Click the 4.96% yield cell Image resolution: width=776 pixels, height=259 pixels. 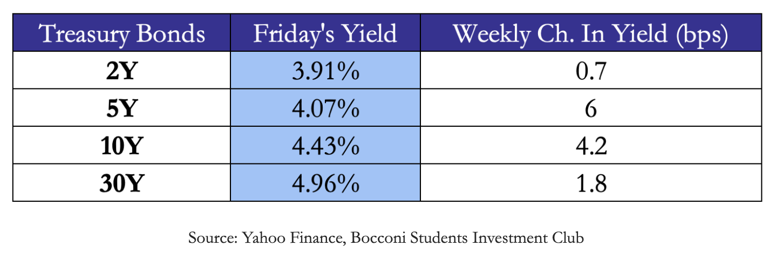click(325, 183)
